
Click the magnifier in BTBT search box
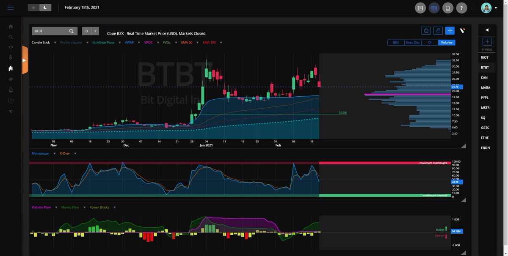(72, 31)
